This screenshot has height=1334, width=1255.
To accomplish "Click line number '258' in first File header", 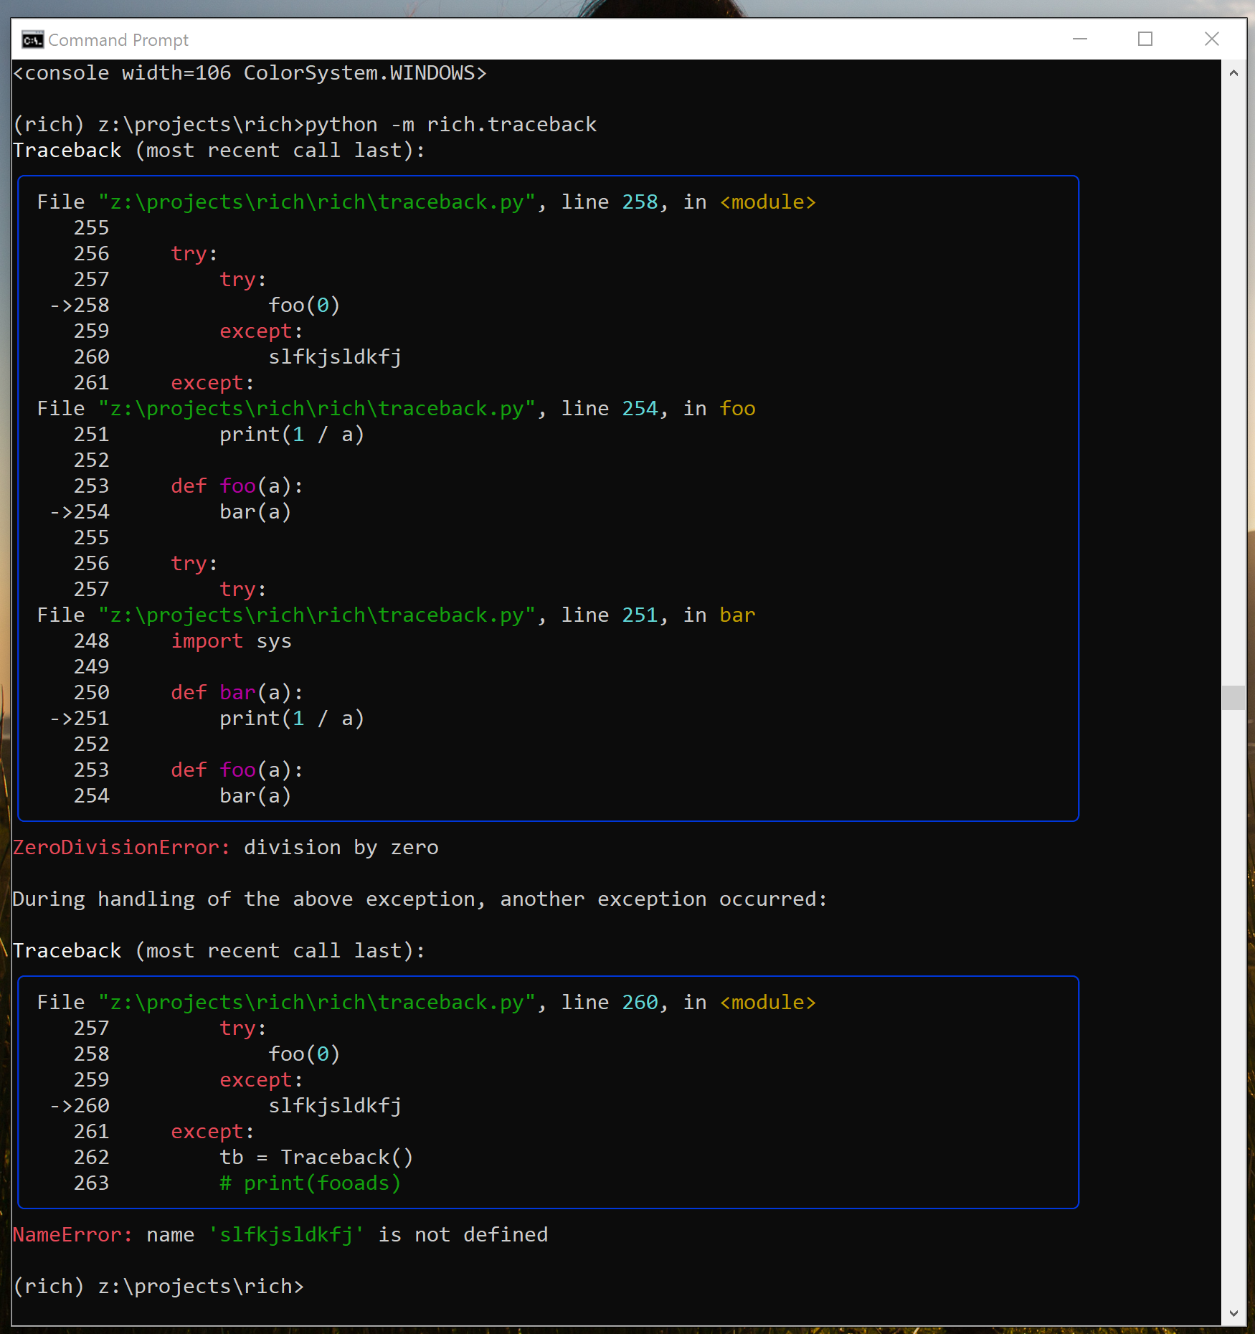I will pos(640,202).
